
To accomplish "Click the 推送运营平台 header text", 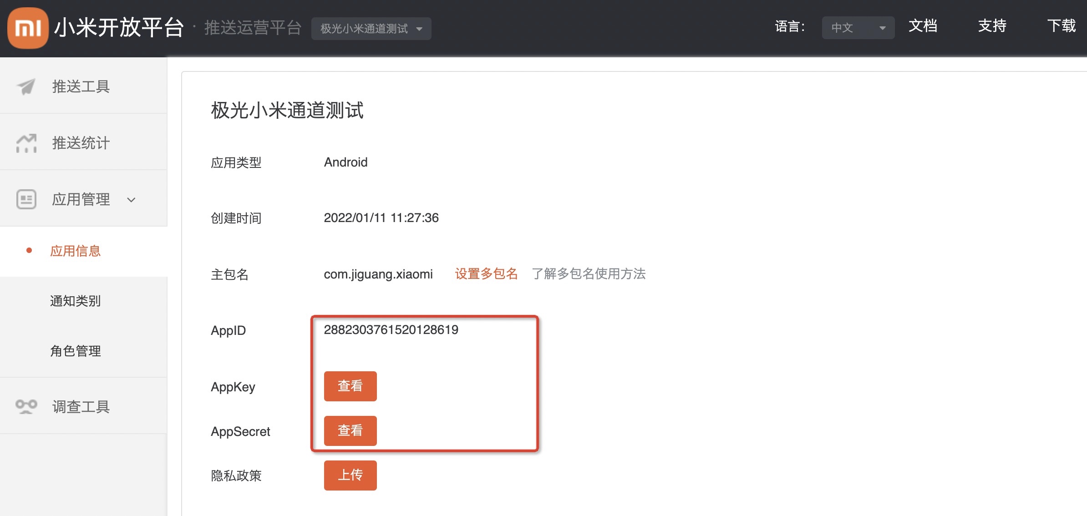I will (253, 28).
